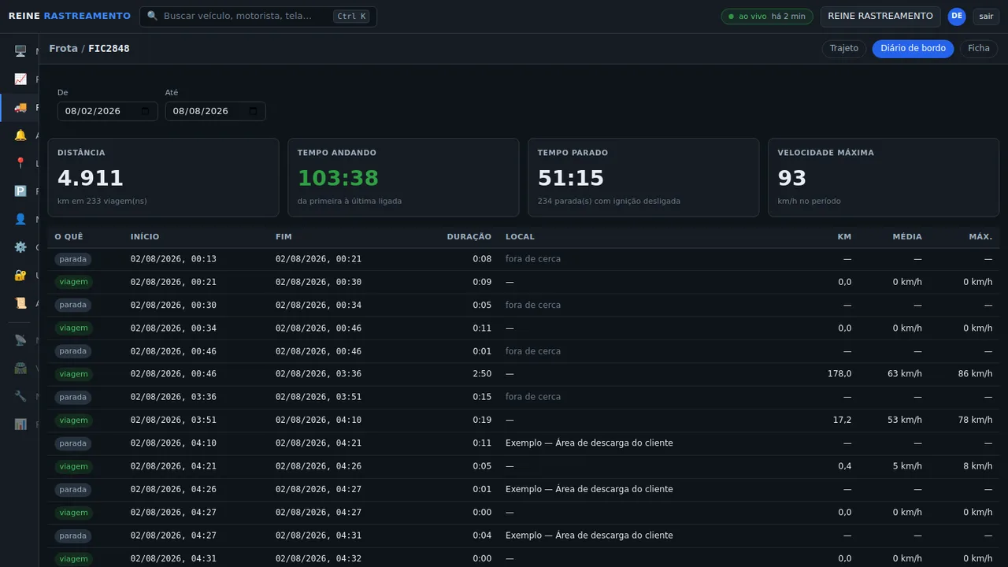
Task: Select the truck fleet icon in the sidebar
Action: tap(20, 107)
